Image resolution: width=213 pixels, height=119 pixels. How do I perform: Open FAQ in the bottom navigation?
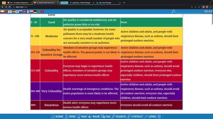(106, 116)
